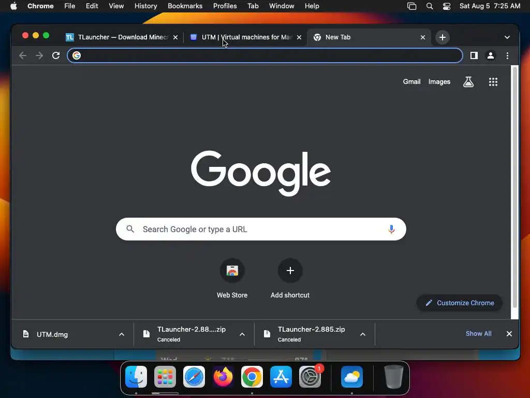Open Control Center in menu bar
This screenshot has height=398, width=530.
447,6
